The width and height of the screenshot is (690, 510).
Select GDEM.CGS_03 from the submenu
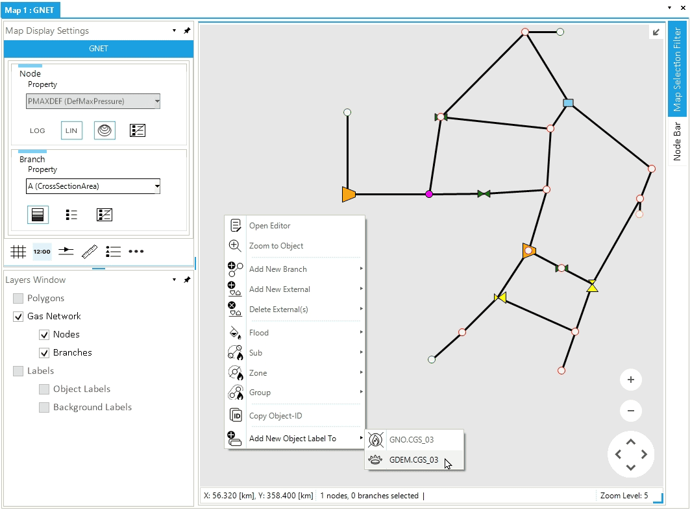coord(413,460)
